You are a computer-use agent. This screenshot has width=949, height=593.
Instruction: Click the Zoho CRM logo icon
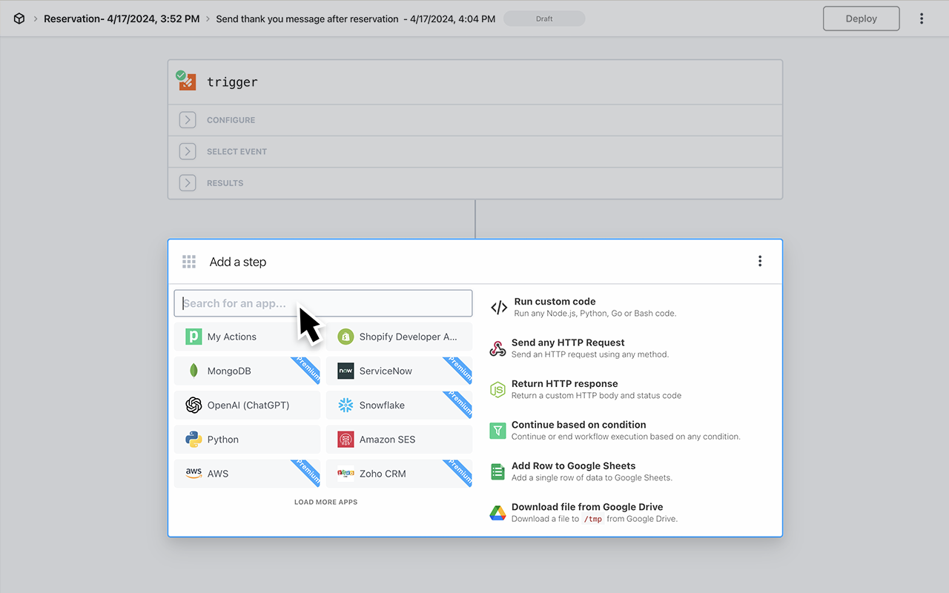[345, 474]
